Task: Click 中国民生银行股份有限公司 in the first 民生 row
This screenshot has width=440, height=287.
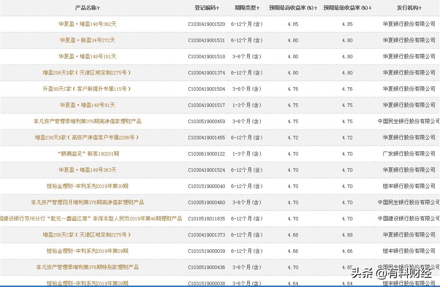Action: pos(408,121)
